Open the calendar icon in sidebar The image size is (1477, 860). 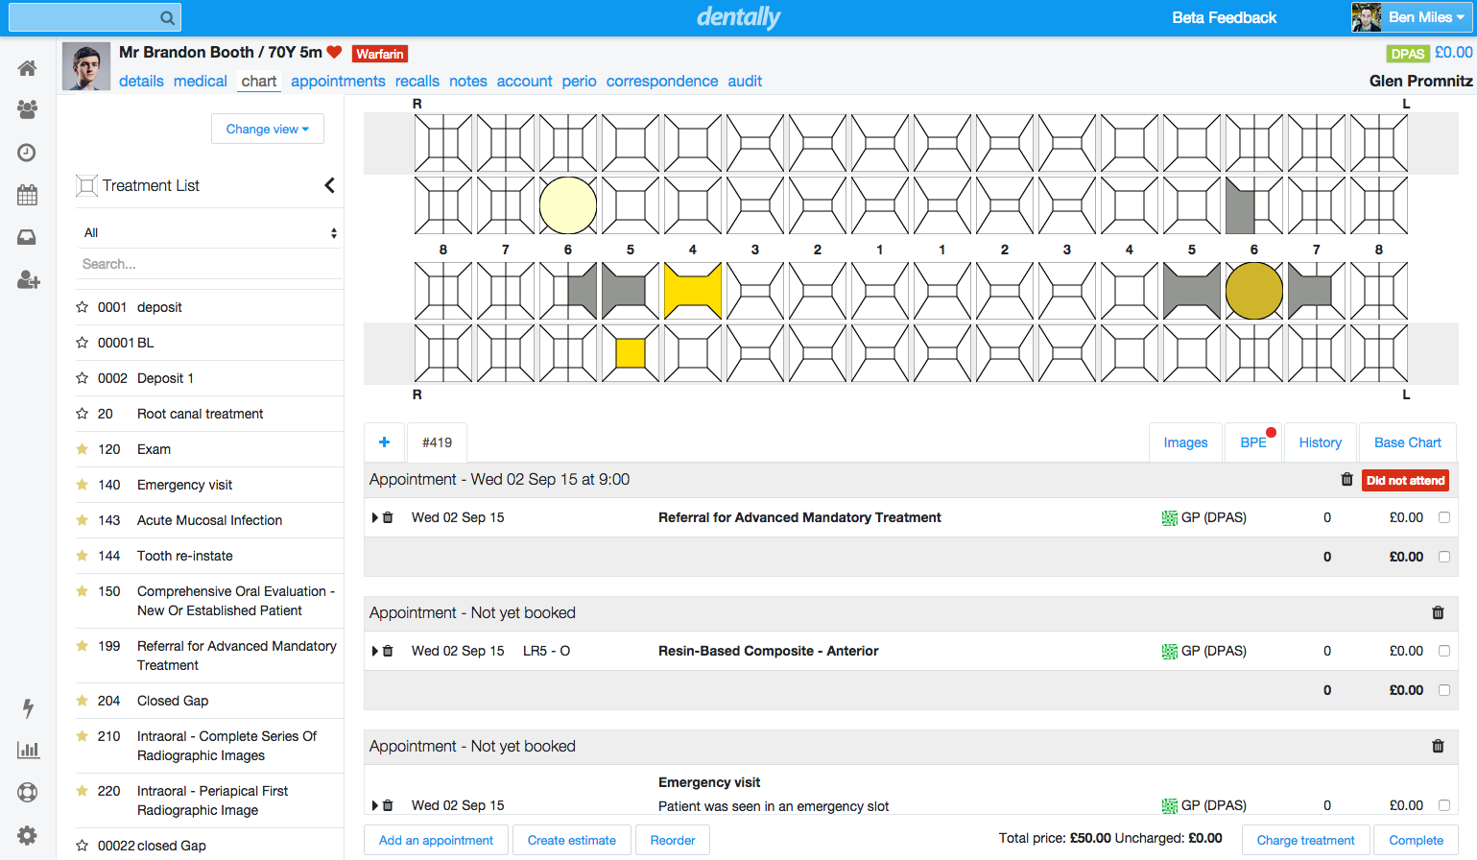point(27,195)
